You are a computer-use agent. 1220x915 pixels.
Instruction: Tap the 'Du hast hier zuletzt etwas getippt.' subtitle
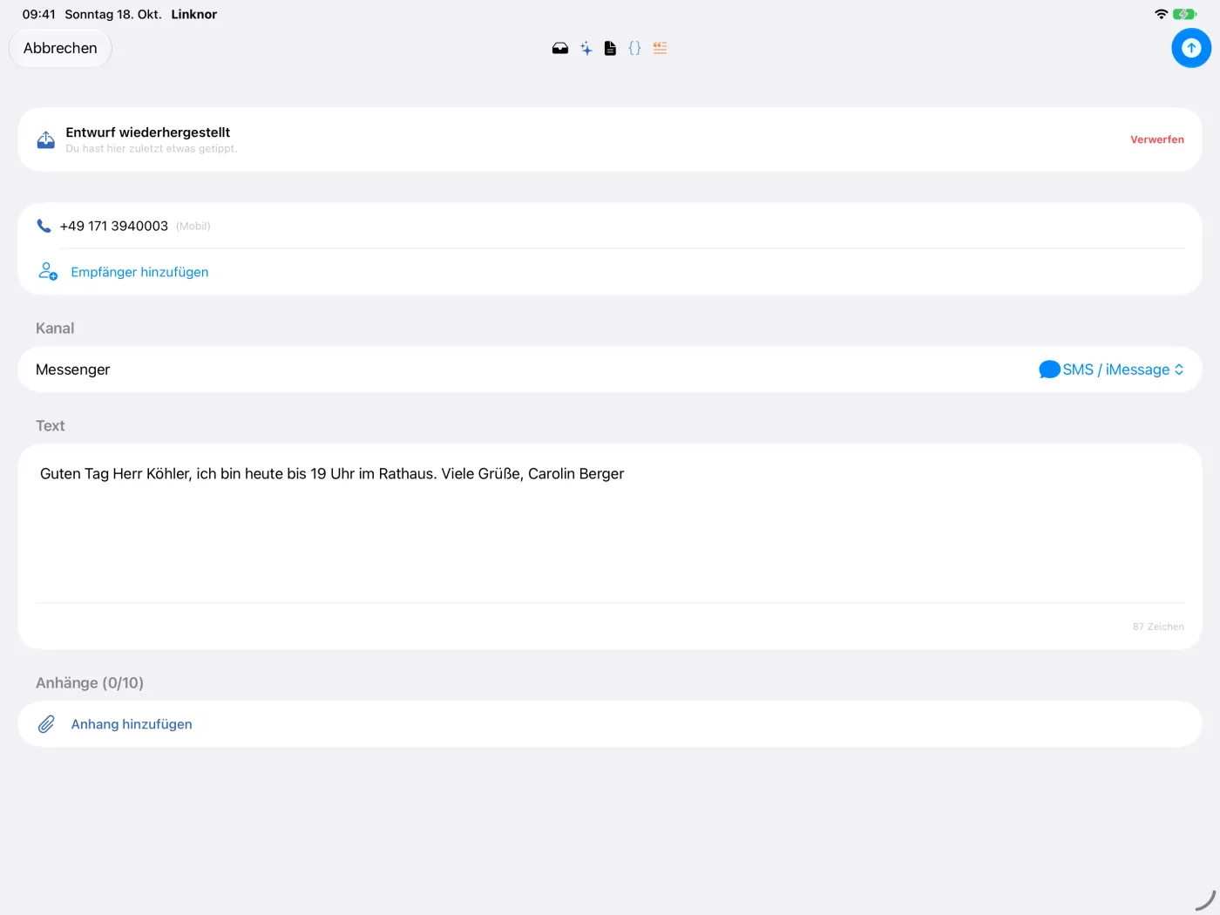click(152, 149)
